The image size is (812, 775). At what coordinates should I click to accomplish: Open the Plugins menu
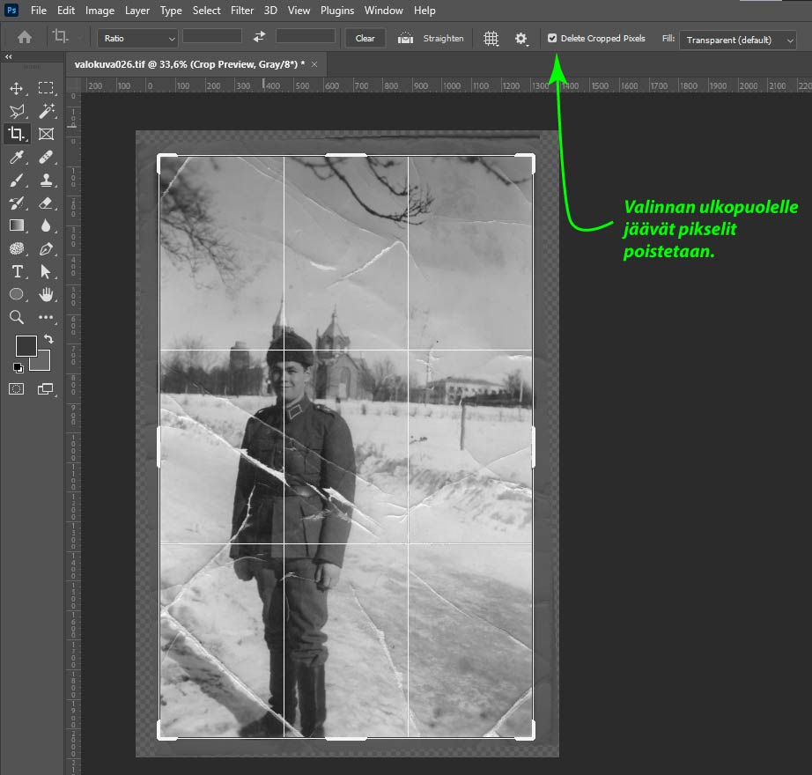[x=337, y=11]
